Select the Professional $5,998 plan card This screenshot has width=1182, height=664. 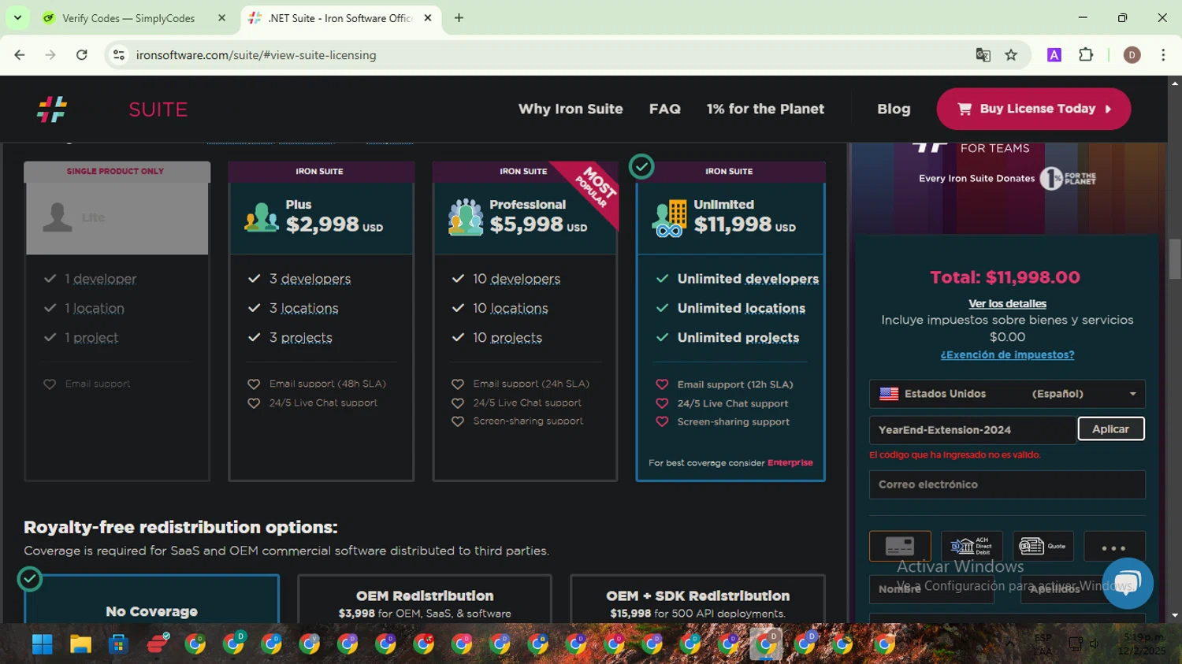525,321
